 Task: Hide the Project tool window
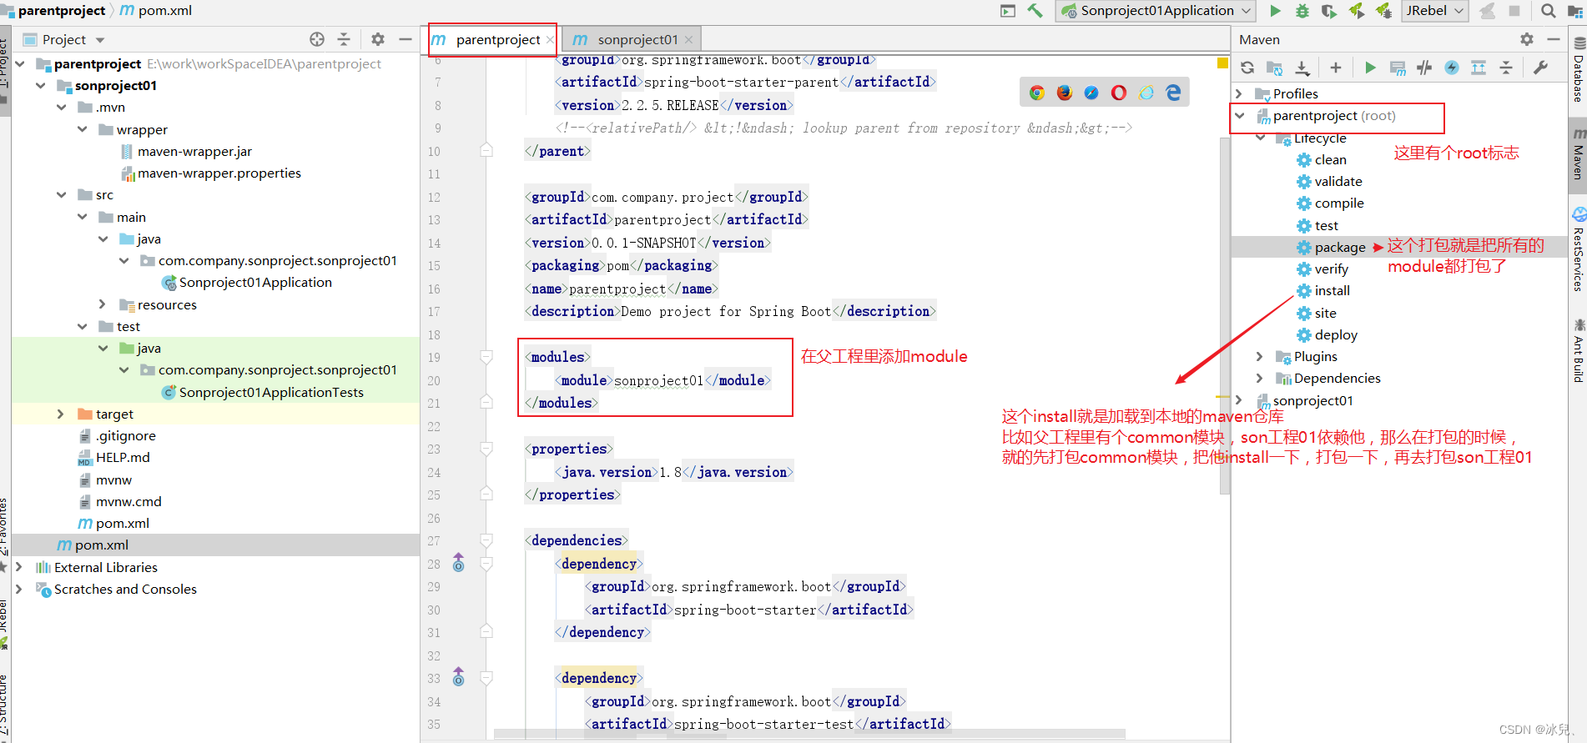point(405,39)
